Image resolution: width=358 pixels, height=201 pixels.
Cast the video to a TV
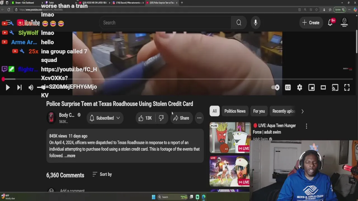click(x=335, y=88)
